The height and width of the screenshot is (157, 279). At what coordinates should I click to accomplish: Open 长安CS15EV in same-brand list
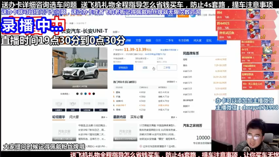click(189, 112)
